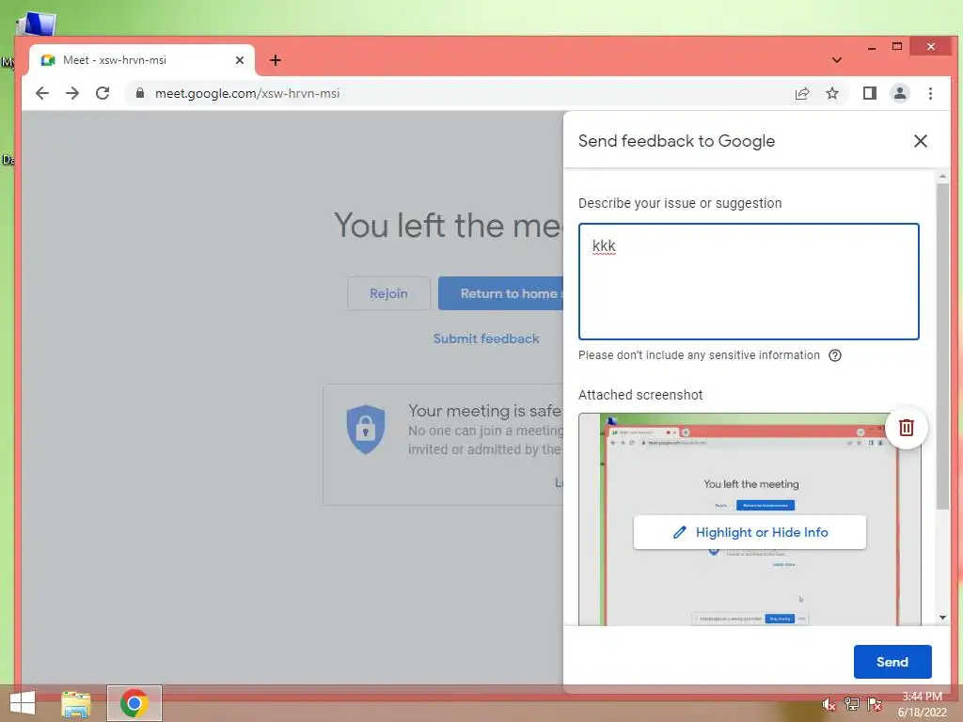The image size is (963, 722).
Task: Open File Explorer from taskbar
Action: pyautogui.click(x=76, y=703)
